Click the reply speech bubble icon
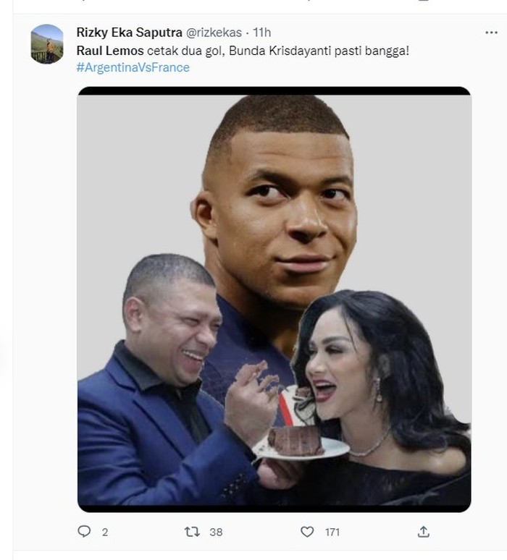507x560 pixels. [x=84, y=532]
